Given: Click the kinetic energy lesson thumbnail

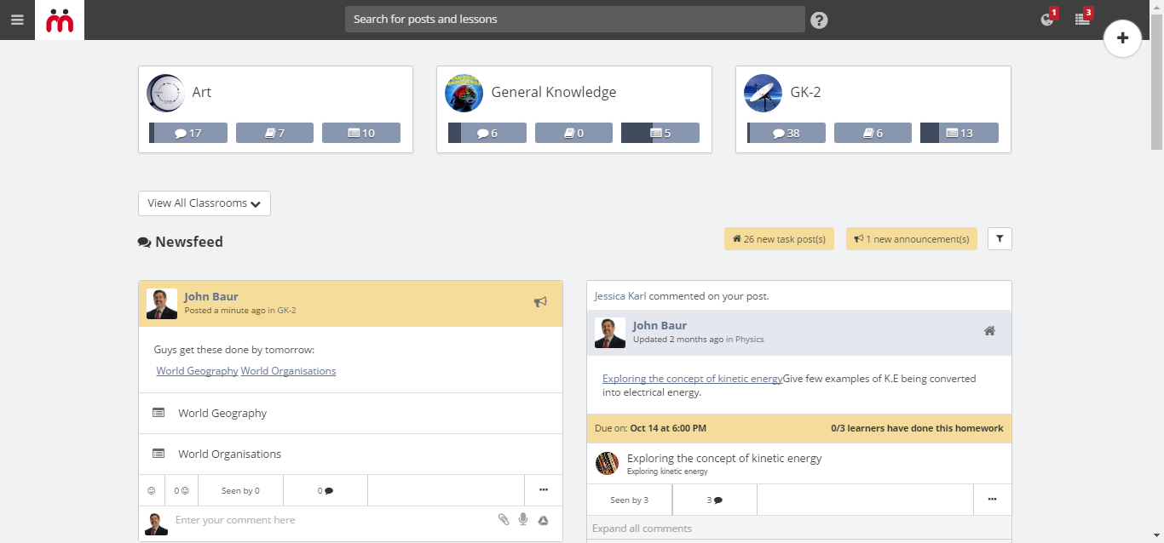Looking at the screenshot, I should tap(607, 463).
